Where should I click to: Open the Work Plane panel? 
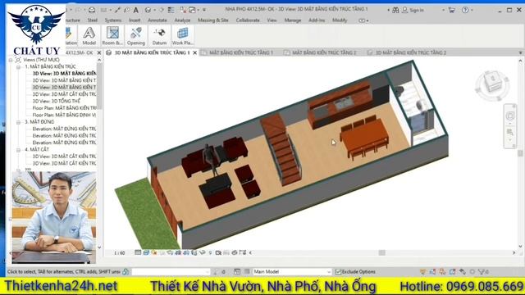(182, 36)
